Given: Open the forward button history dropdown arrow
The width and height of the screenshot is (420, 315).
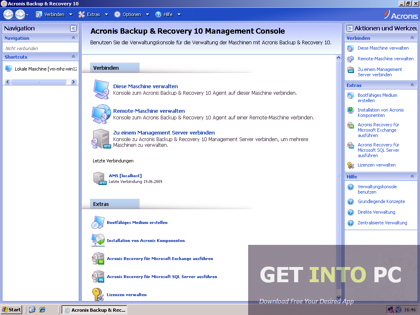Looking at the screenshot, I should 27,15.
